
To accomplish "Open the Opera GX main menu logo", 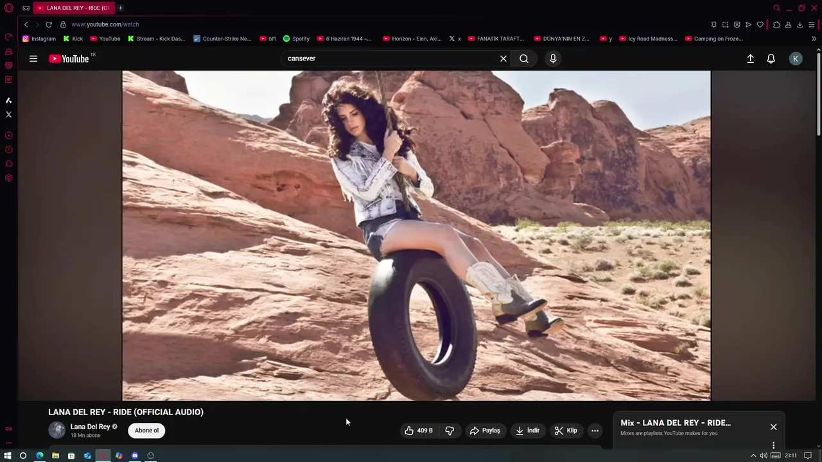I will tap(9, 8).
